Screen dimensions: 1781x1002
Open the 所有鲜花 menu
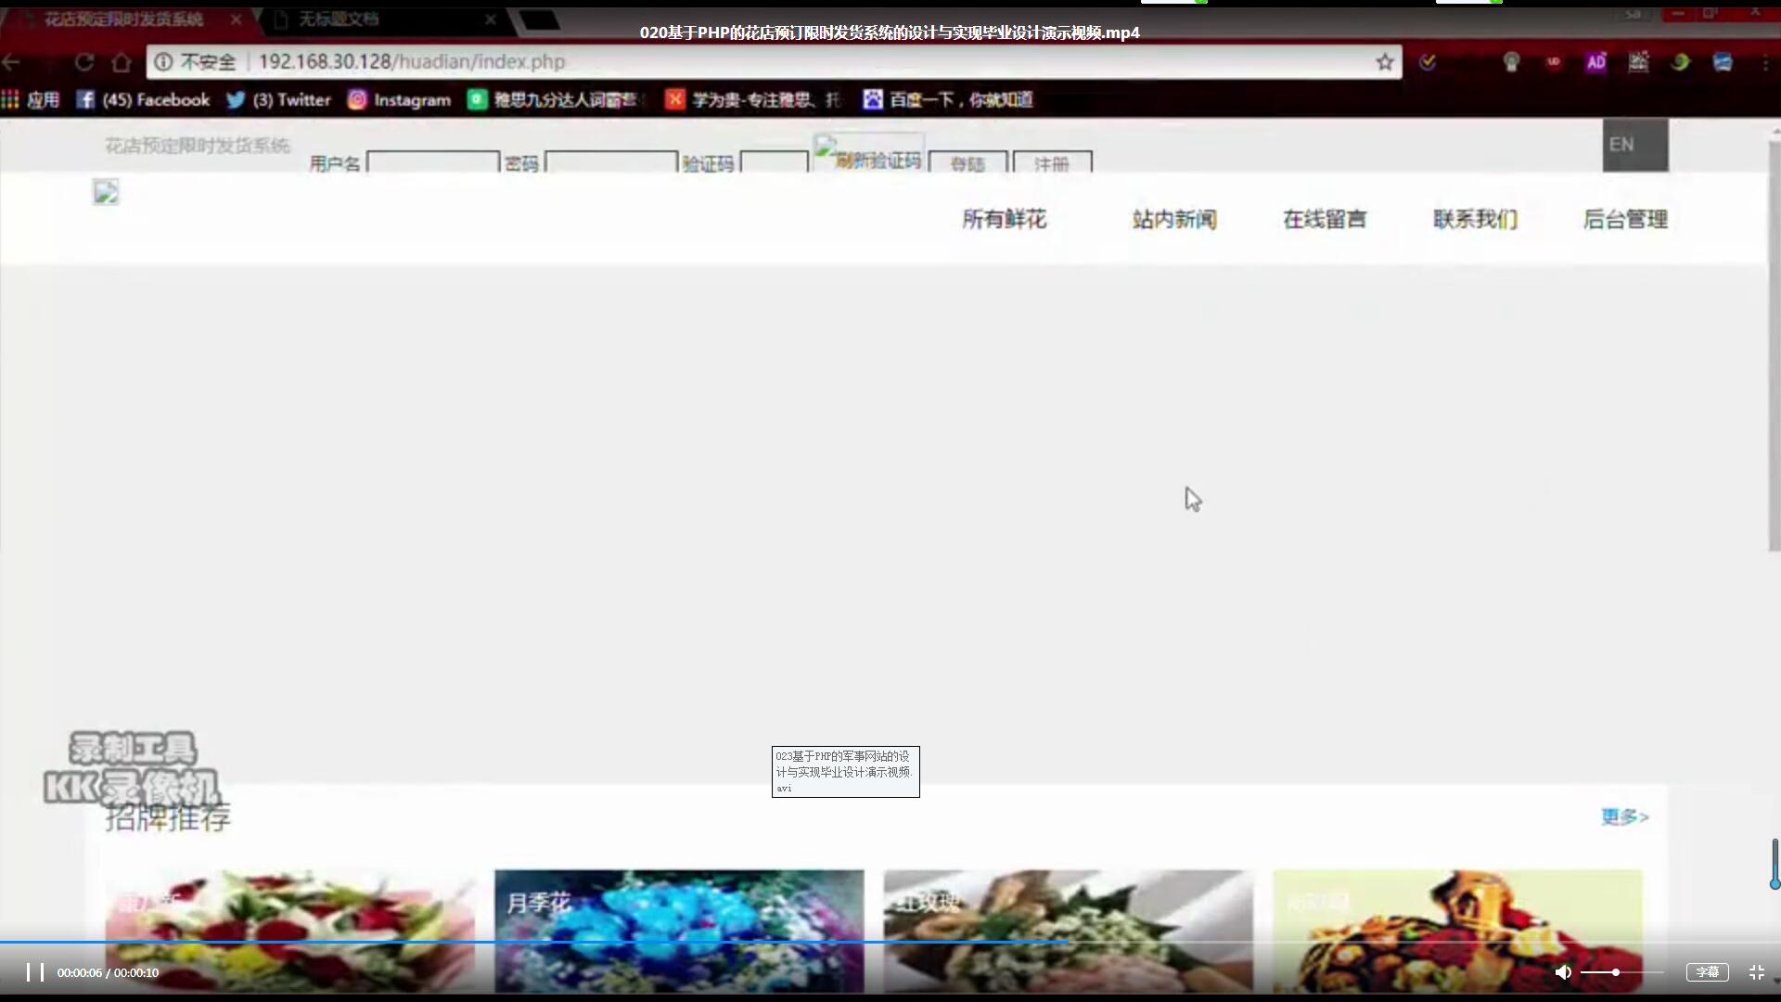(1005, 219)
